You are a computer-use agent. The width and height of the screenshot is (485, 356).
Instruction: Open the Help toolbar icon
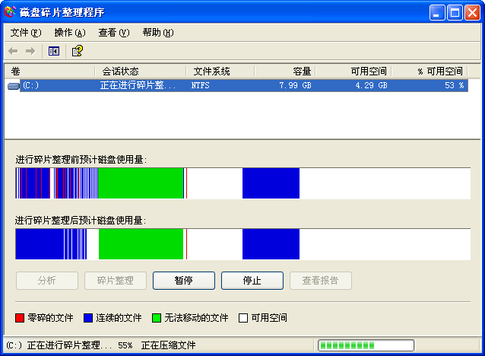tap(78, 51)
